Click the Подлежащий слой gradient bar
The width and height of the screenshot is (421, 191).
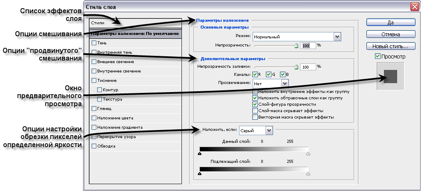pyautogui.click(x=254, y=169)
